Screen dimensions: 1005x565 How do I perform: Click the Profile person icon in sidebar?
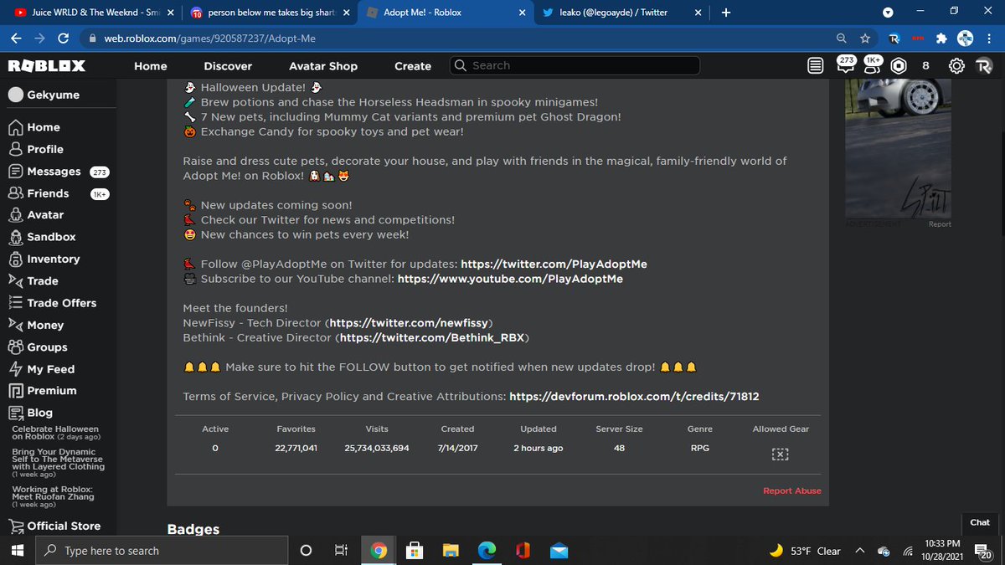tap(15, 149)
